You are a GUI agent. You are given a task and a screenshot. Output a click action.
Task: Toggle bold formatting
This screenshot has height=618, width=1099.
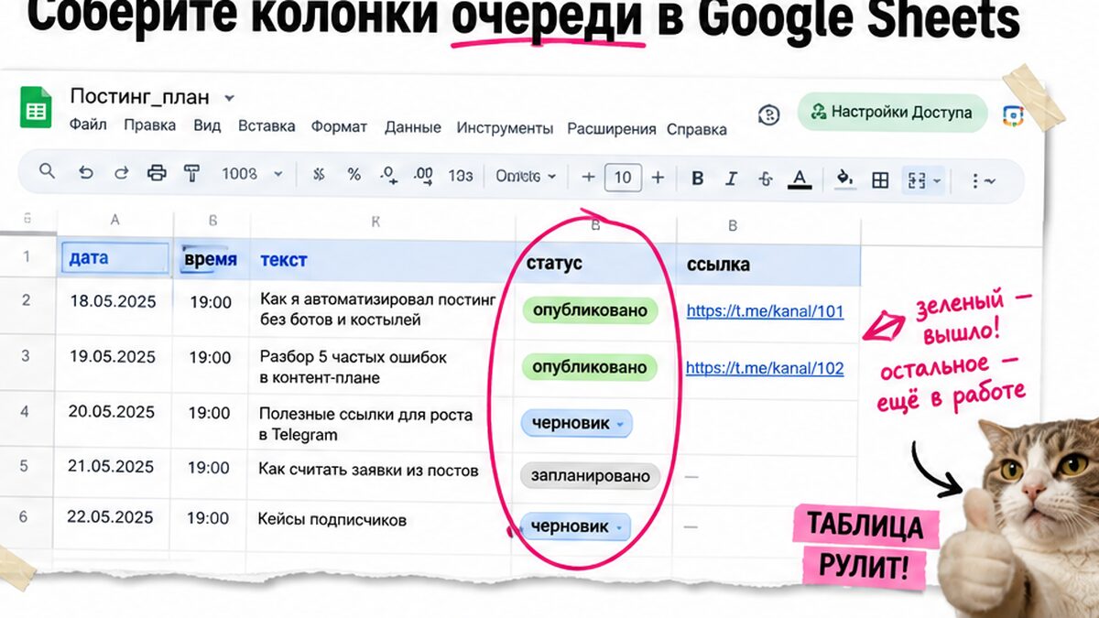pos(697,179)
